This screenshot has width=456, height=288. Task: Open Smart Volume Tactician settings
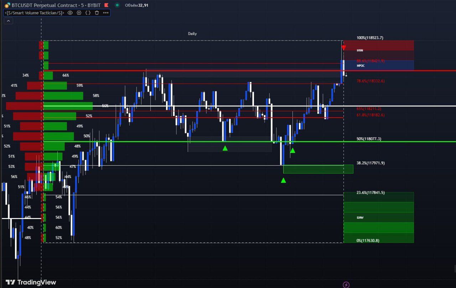(79, 13)
